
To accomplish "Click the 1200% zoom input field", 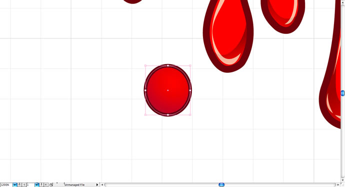I will click(6, 185).
